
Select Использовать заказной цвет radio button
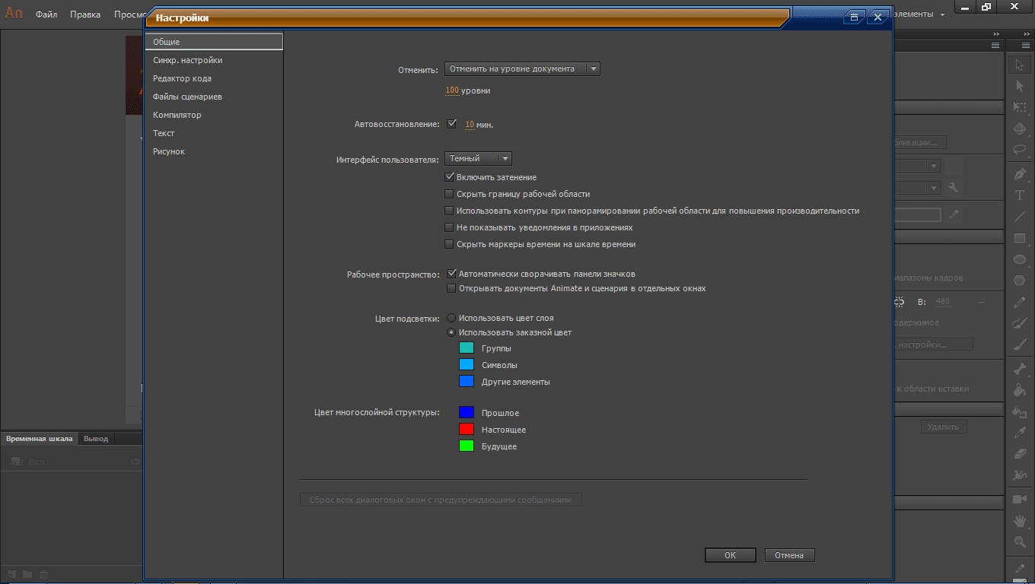coord(451,332)
